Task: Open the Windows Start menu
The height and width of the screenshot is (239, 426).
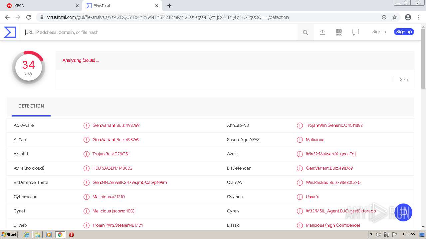Action: [x=9, y=235]
